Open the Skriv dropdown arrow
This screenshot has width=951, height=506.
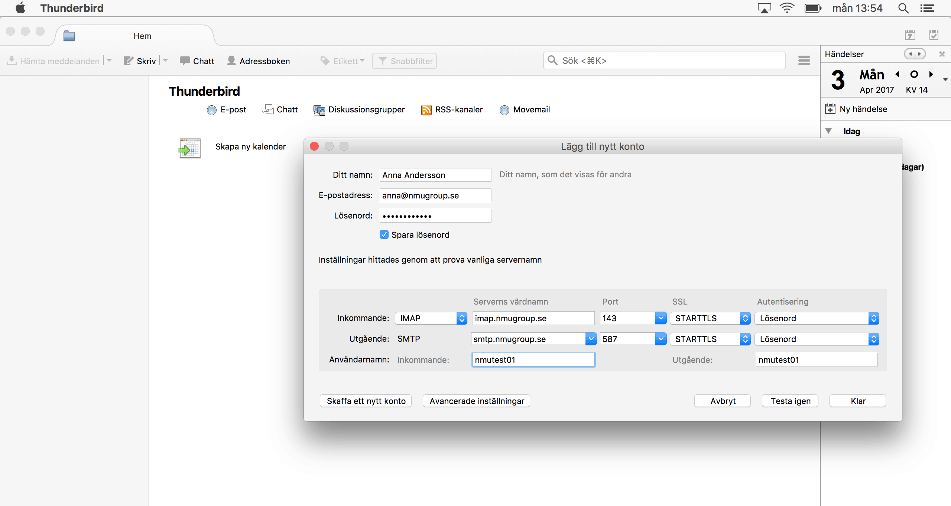(165, 60)
